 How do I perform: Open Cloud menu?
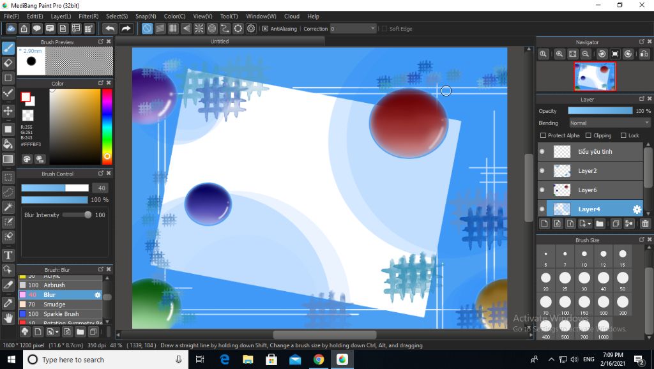(x=291, y=16)
